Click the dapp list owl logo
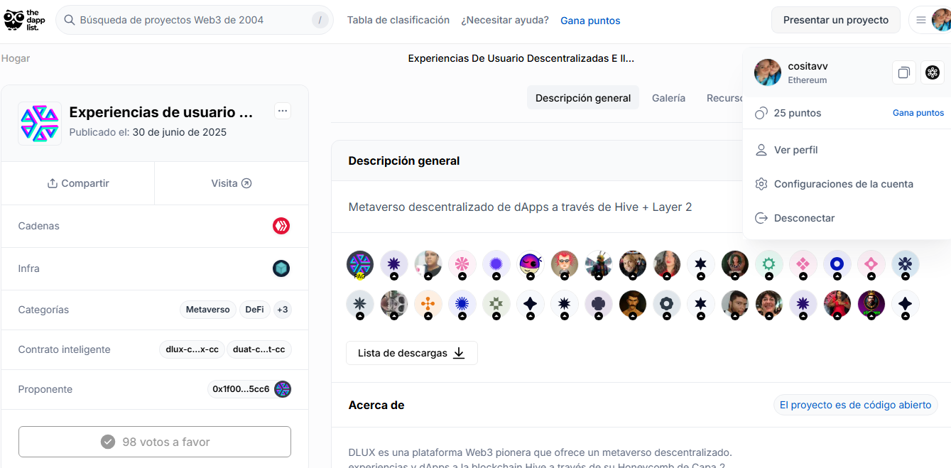 25,20
